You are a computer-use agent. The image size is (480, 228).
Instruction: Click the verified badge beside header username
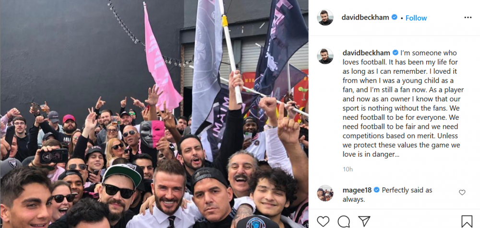point(395,17)
